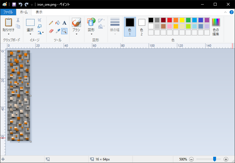Pick the green color swatch

click(188, 20)
